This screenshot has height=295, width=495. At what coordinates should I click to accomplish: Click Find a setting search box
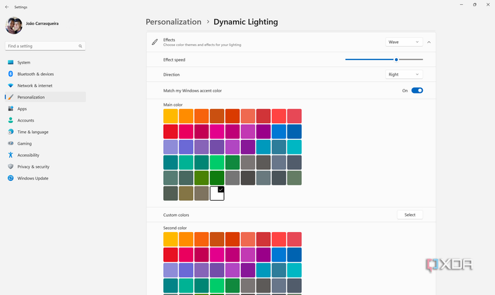point(45,46)
